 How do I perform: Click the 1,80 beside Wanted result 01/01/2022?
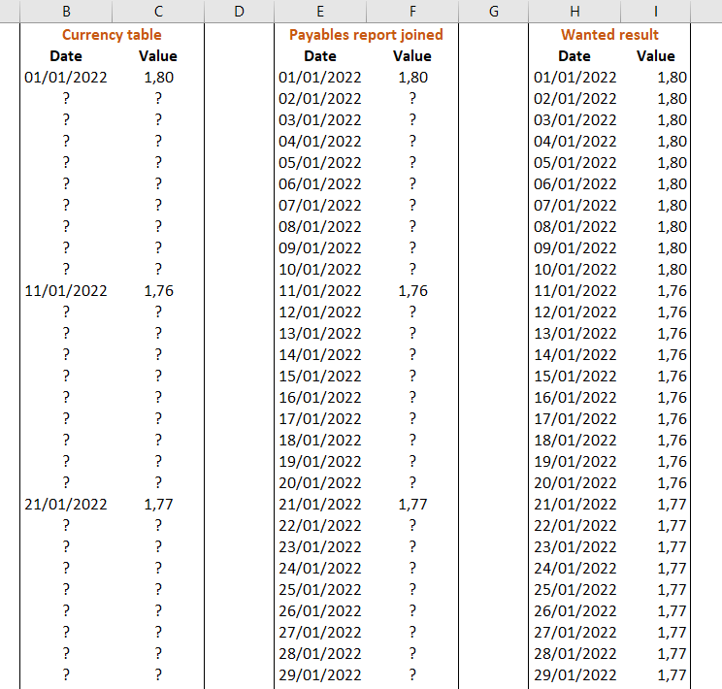pyautogui.click(x=672, y=78)
